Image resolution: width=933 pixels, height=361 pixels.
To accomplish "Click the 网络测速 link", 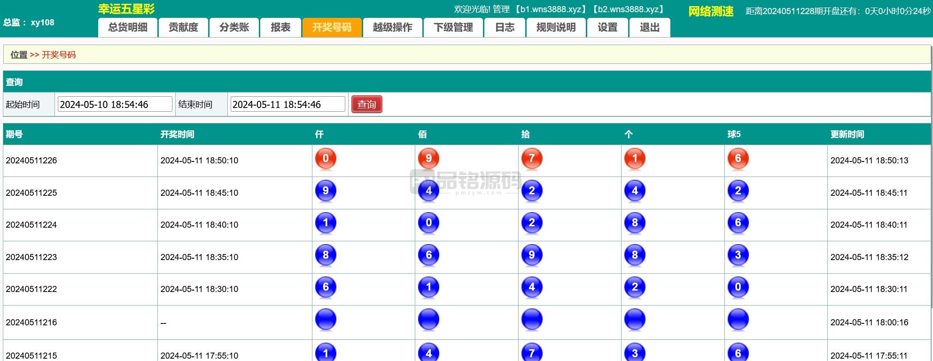I will [x=710, y=12].
